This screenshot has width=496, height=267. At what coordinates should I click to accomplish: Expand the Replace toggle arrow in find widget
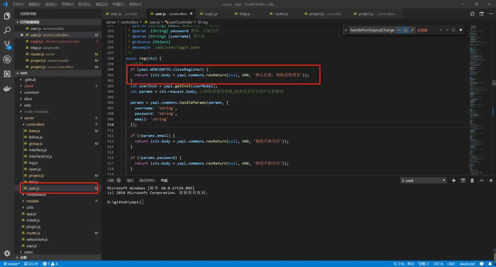pos(346,30)
